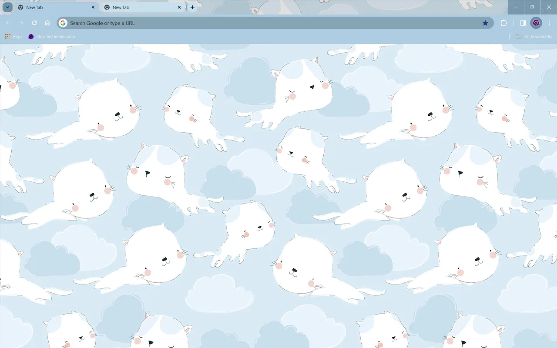Open the profile avatar menu

pyautogui.click(x=536, y=23)
